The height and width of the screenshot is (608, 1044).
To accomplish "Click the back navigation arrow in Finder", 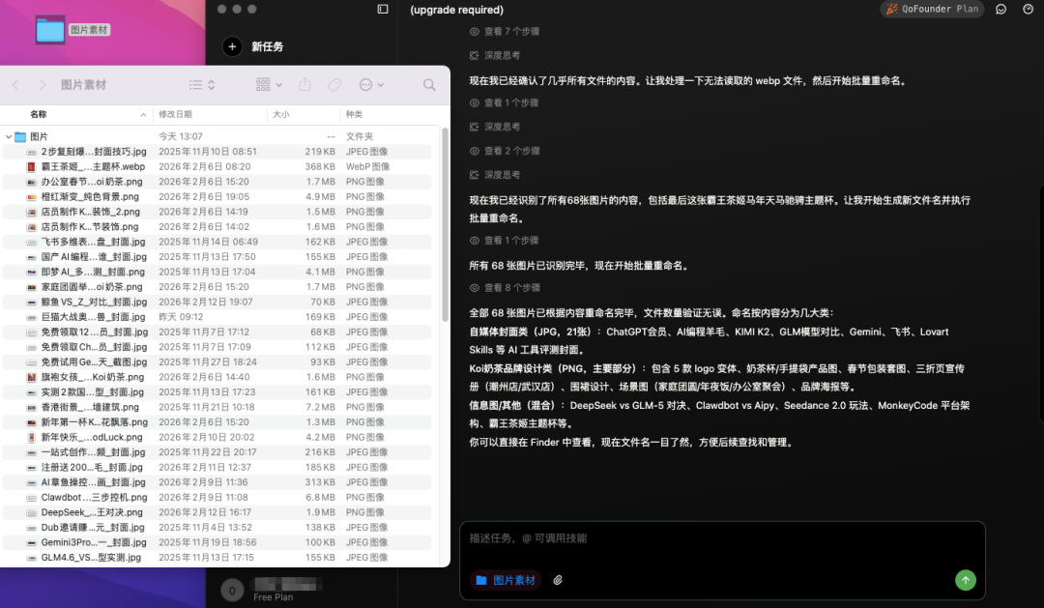I will [14, 85].
